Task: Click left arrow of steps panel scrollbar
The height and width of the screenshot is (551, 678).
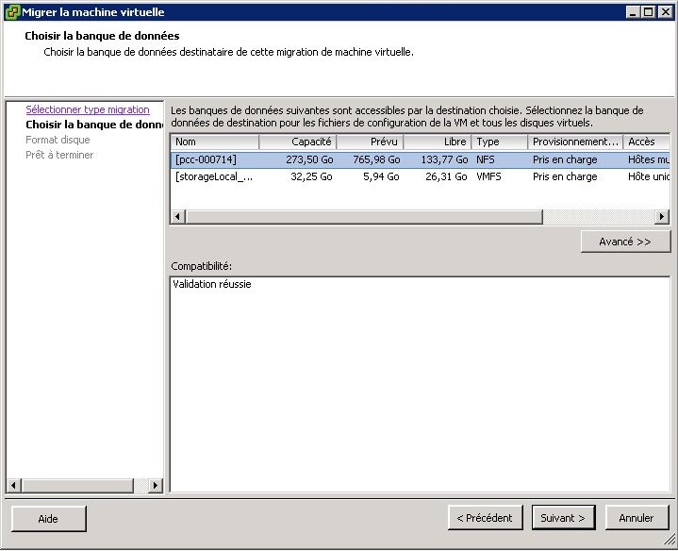Action: [x=12, y=485]
